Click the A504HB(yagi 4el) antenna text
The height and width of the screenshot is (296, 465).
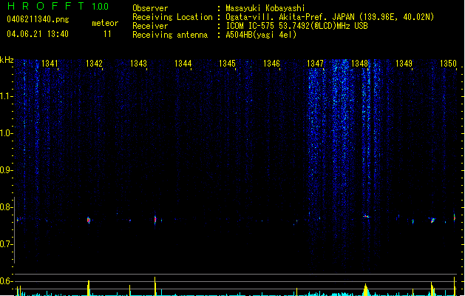click(x=261, y=35)
